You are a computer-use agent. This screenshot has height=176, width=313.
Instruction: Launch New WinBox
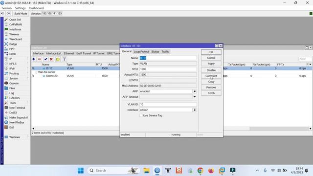(x=17, y=122)
